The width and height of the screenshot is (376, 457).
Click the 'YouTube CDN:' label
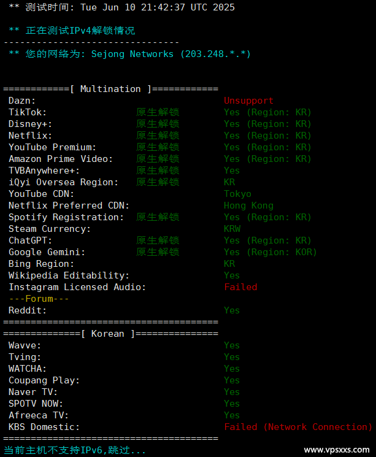tap(41, 194)
